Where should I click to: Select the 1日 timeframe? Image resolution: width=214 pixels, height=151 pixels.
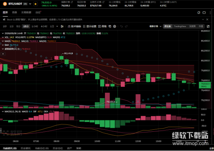point(52,26)
